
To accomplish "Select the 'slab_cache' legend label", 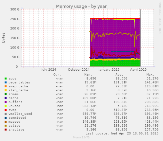I will pyautogui.click(x=18, y=90).
